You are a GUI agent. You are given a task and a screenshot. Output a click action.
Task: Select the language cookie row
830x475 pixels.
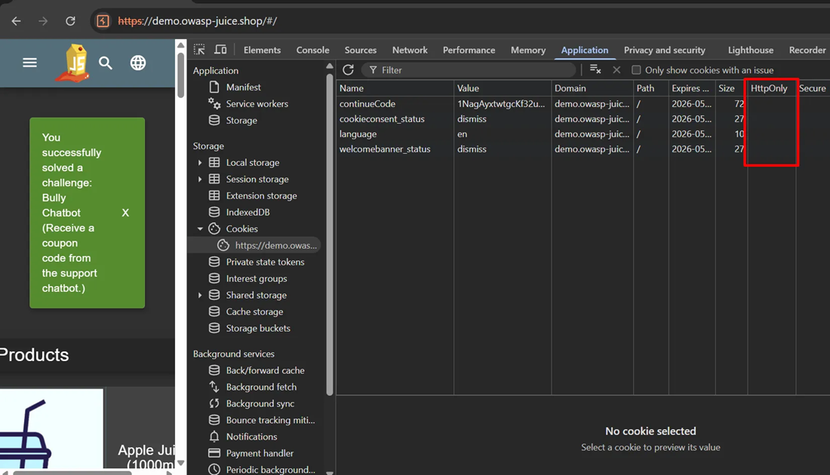(x=583, y=134)
